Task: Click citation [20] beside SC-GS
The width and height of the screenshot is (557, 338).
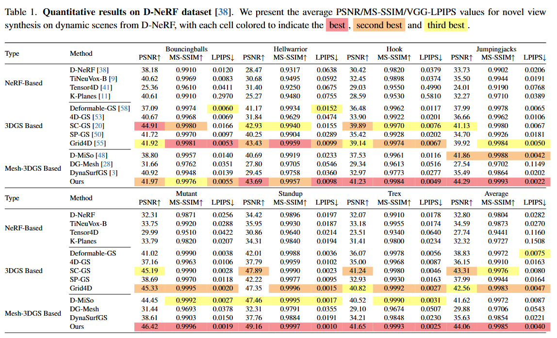Action: coord(97,126)
